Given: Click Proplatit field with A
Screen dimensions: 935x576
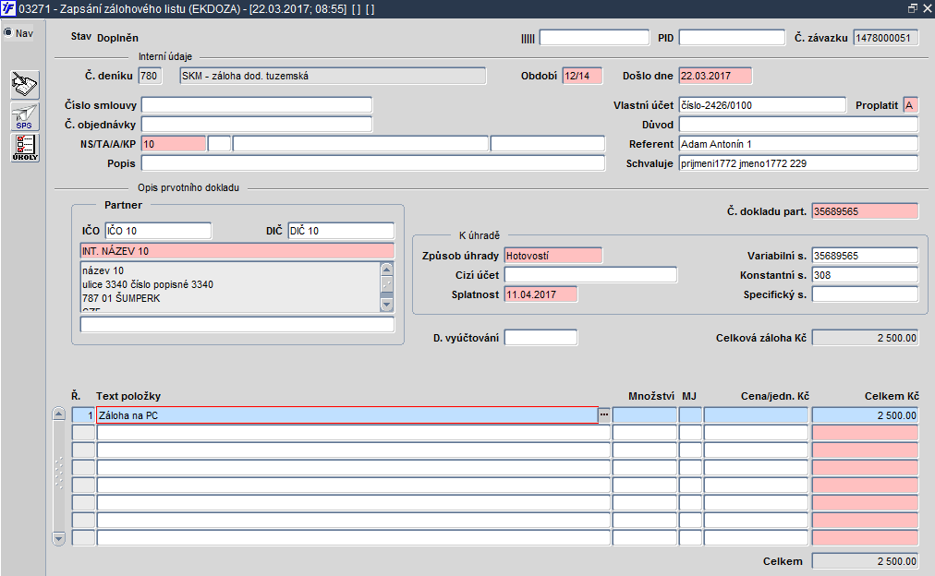Looking at the screenshot, I should click(x=911, y=105).
